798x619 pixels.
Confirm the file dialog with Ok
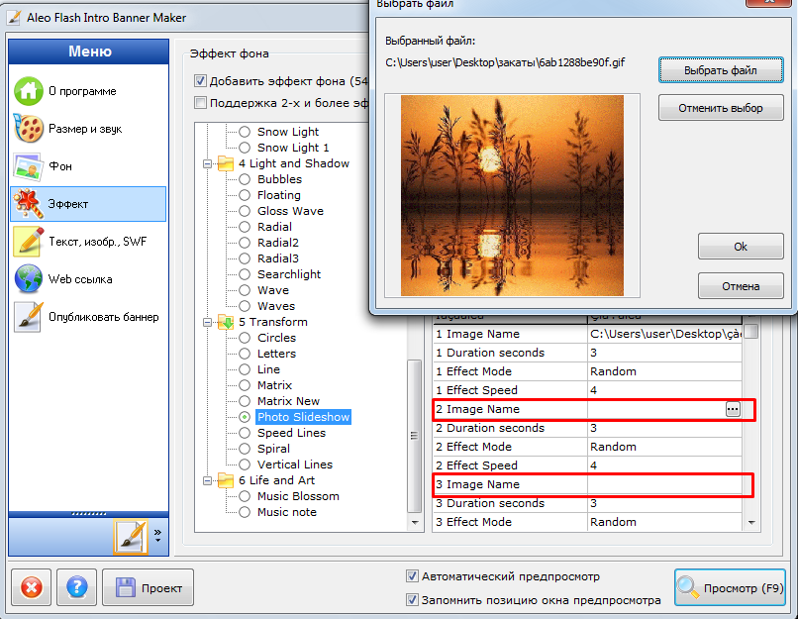click(741, 247)
